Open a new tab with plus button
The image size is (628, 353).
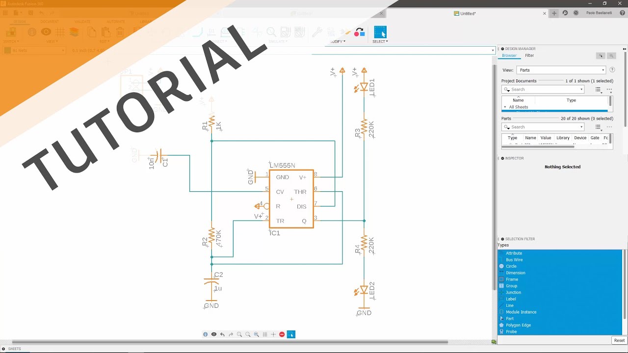(554, 13)
